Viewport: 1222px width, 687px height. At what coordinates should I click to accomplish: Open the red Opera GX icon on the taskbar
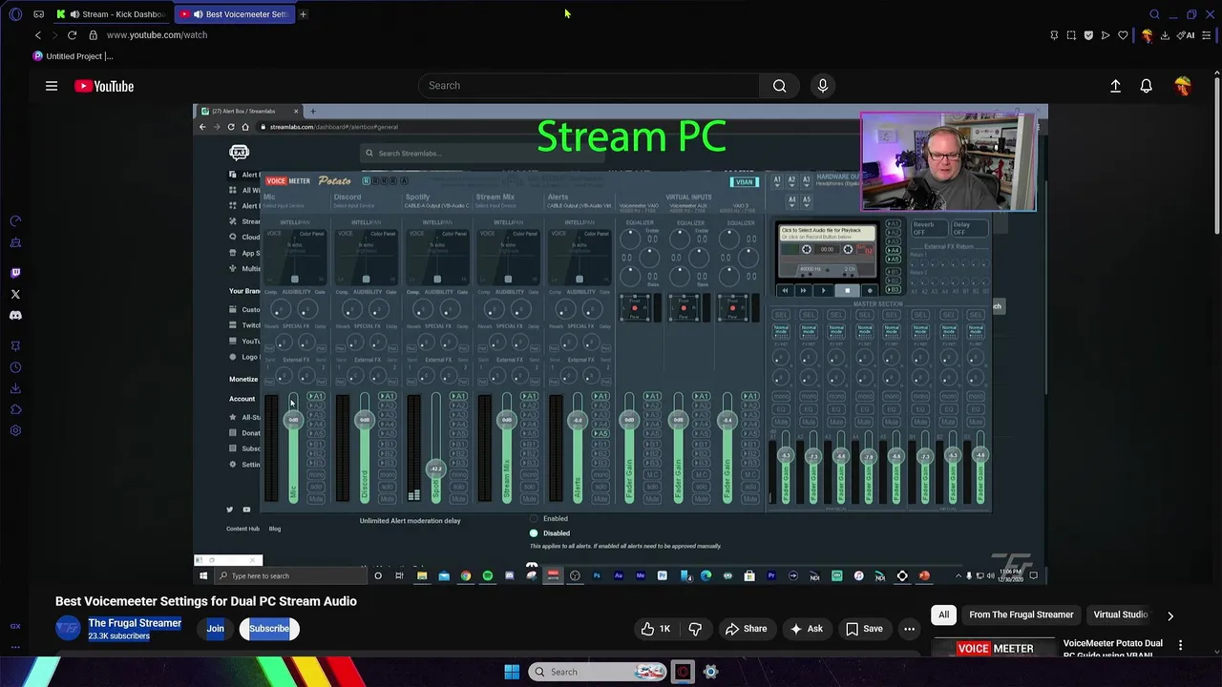[x=683, y=672]
